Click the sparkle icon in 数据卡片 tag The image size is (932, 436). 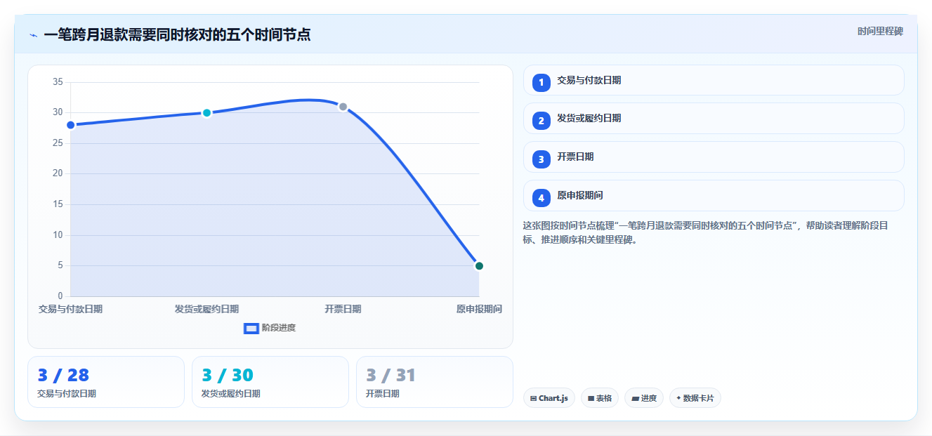[678, 398]
